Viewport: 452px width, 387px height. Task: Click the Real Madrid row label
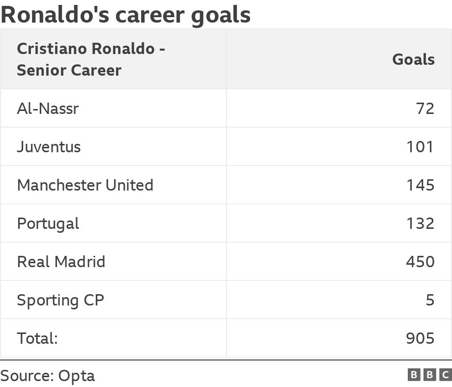[61, 261]
